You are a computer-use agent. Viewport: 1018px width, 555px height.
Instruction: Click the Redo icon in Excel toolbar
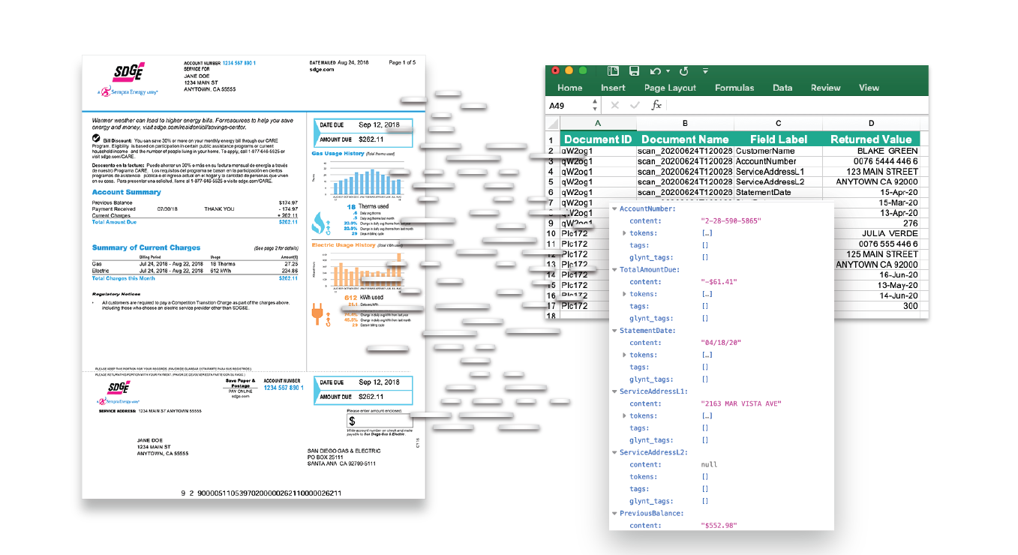coord(683,71)
